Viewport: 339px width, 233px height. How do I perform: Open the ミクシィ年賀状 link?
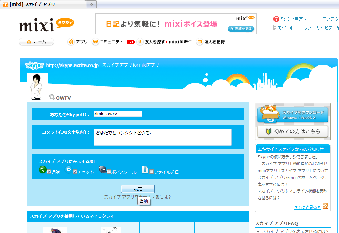pos(294,19)
